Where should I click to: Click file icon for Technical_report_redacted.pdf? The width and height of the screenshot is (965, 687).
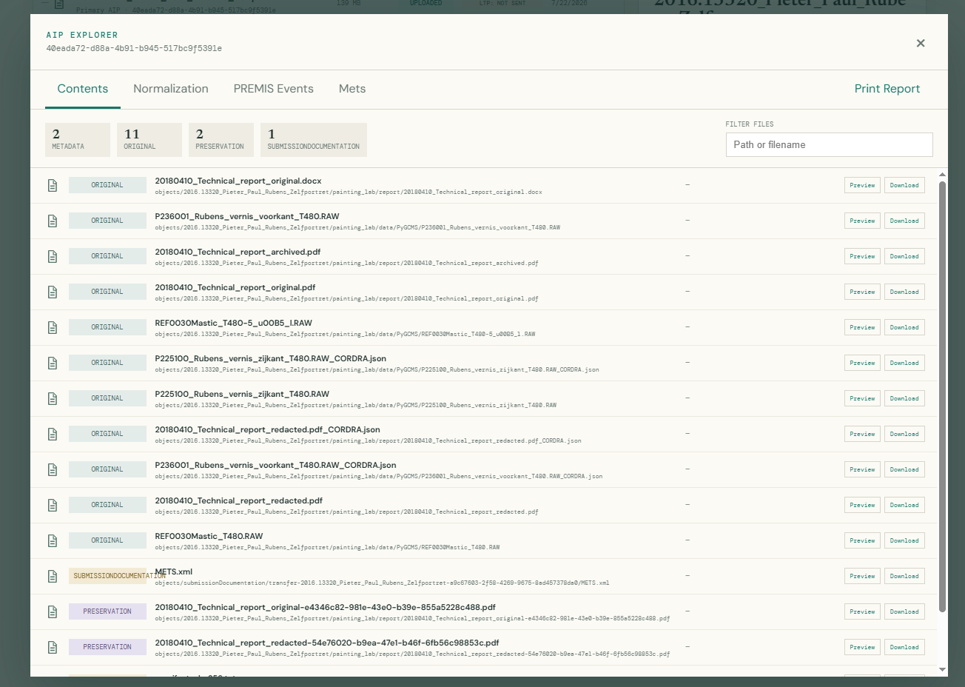(x=53, y=505)
